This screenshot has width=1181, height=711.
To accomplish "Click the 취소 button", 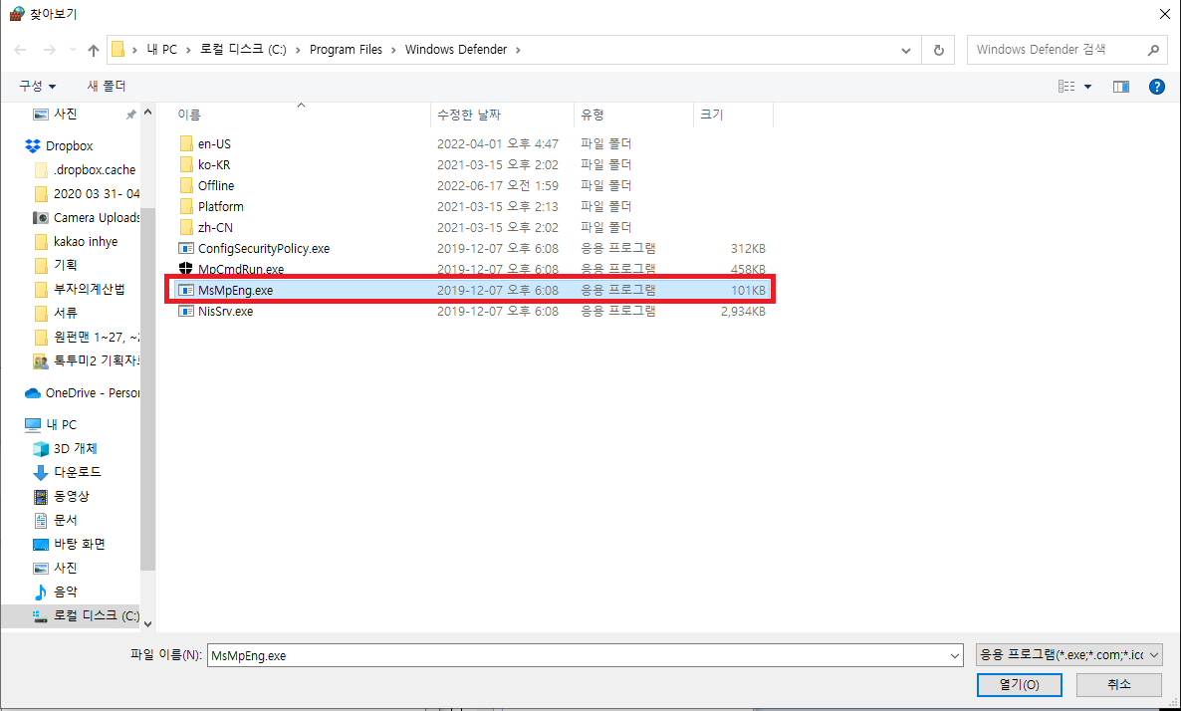I will coord(1117,684).
